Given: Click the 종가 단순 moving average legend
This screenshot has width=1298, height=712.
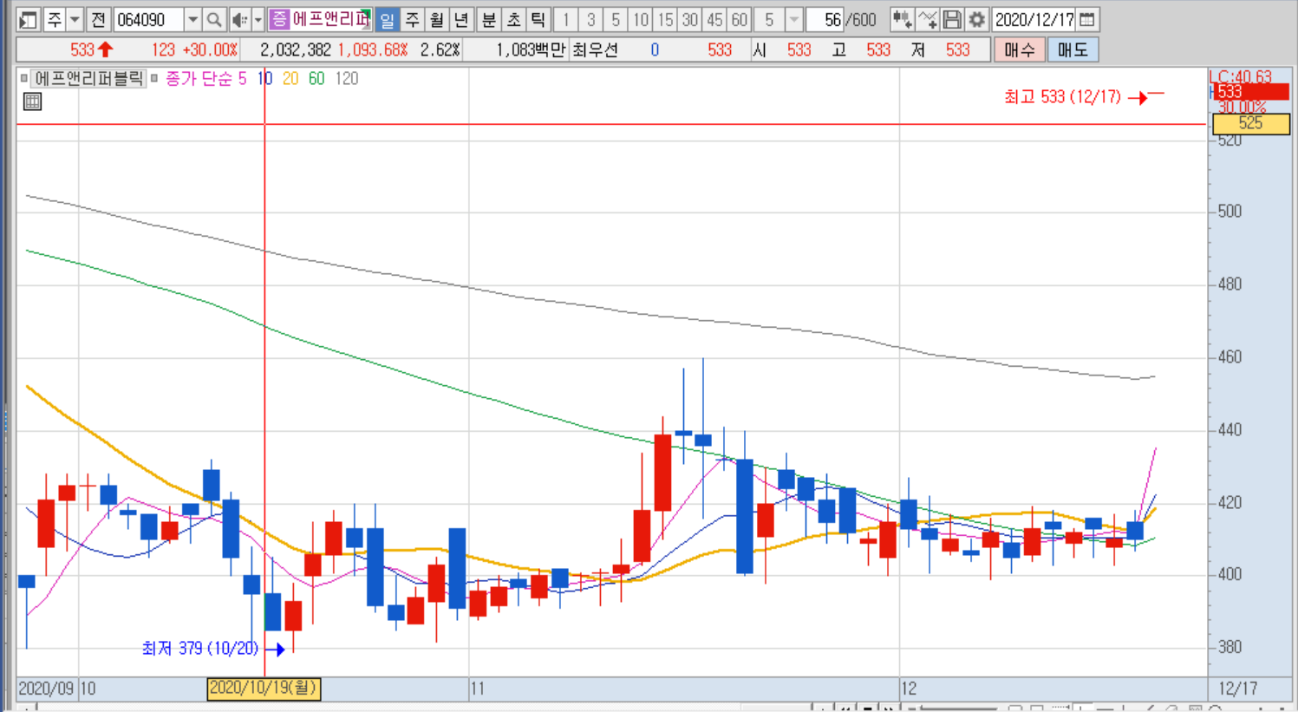Looking at the screenshot, I should click(x=199, y=79).
